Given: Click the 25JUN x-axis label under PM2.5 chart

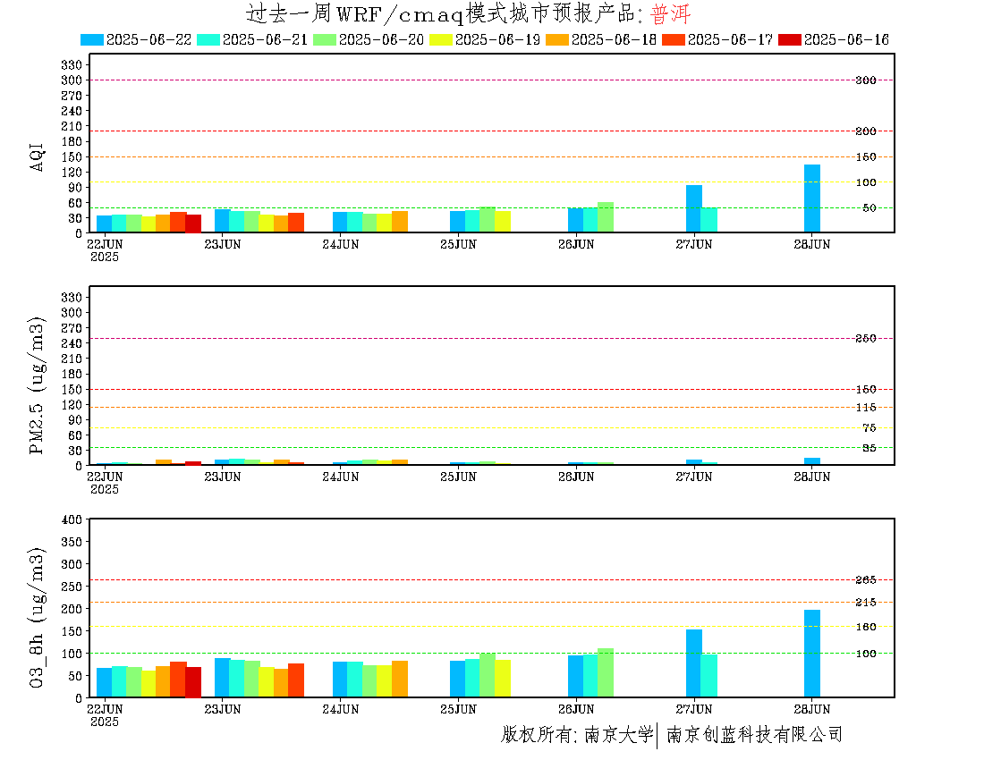Looking at the screenshot, I should click(458, 477).
